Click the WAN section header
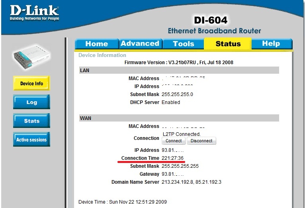 [x=179, y=118]
